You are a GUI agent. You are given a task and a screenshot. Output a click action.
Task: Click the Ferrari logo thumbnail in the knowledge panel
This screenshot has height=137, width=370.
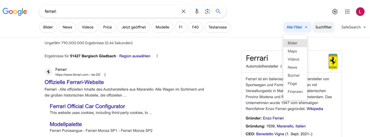(333, 61)
